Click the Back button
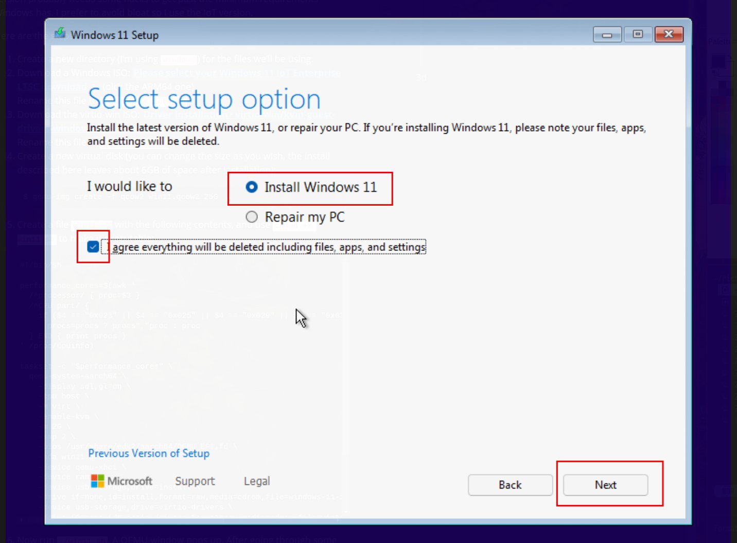 (510, 485)
